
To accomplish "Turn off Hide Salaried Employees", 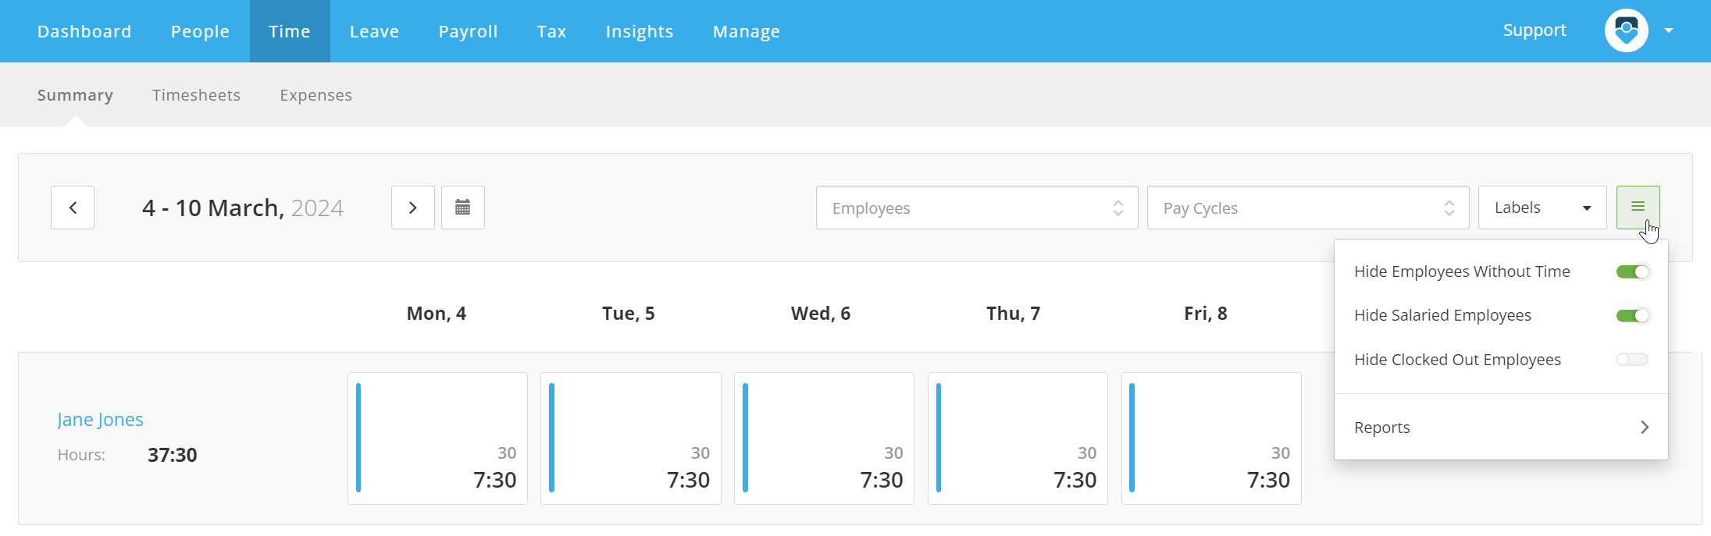I will [x=1633, y=315].
